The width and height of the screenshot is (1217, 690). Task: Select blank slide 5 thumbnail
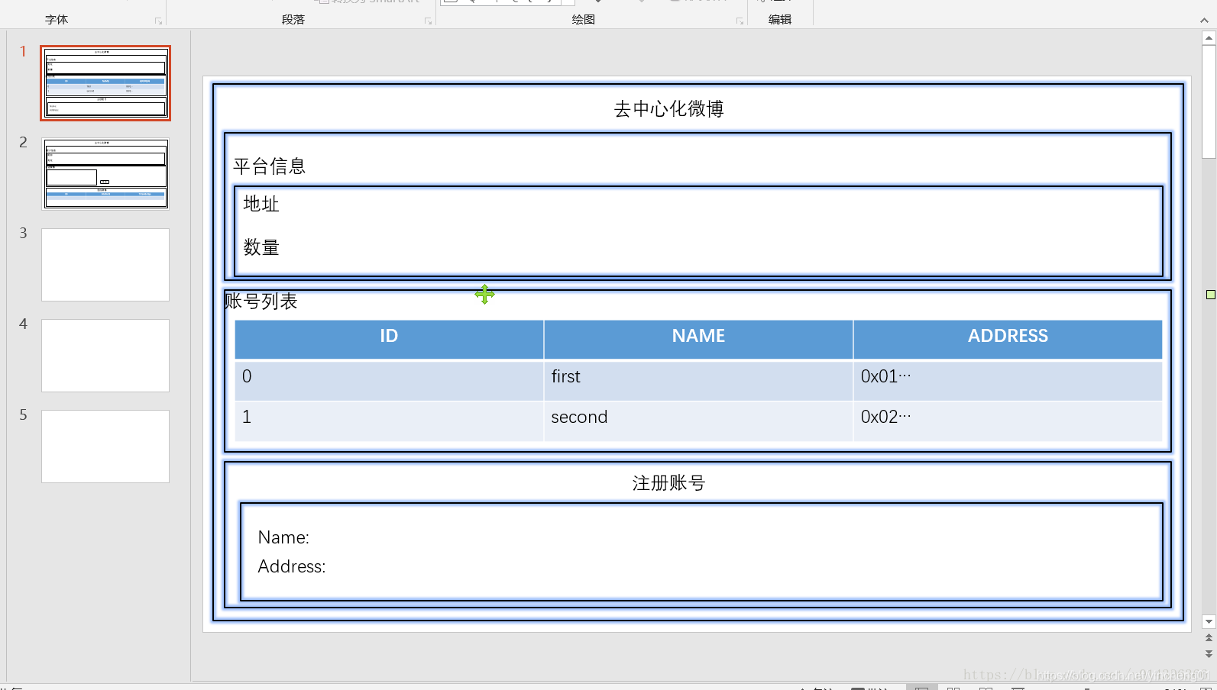tap(105, 447)
